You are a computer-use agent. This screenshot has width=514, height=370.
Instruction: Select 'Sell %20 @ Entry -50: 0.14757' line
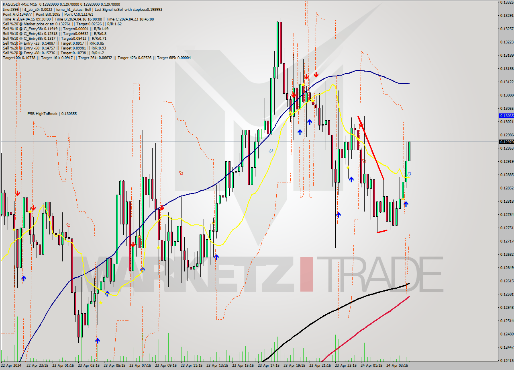(54, 48)
